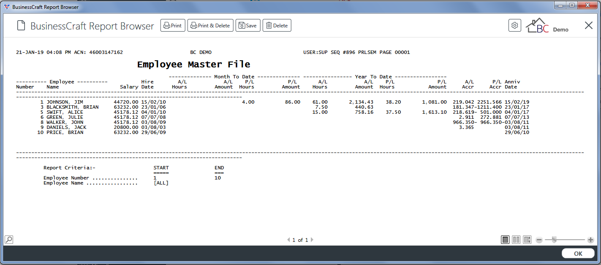
Task: Click YTD A/L amount 2,134.43
Action: pos(361,102)
